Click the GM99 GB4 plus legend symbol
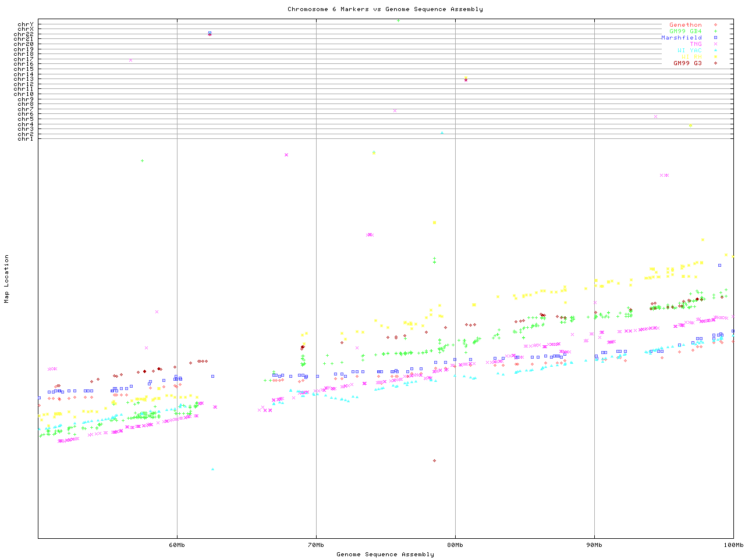This screenshot has height=558, width=745. click(715, 31)
